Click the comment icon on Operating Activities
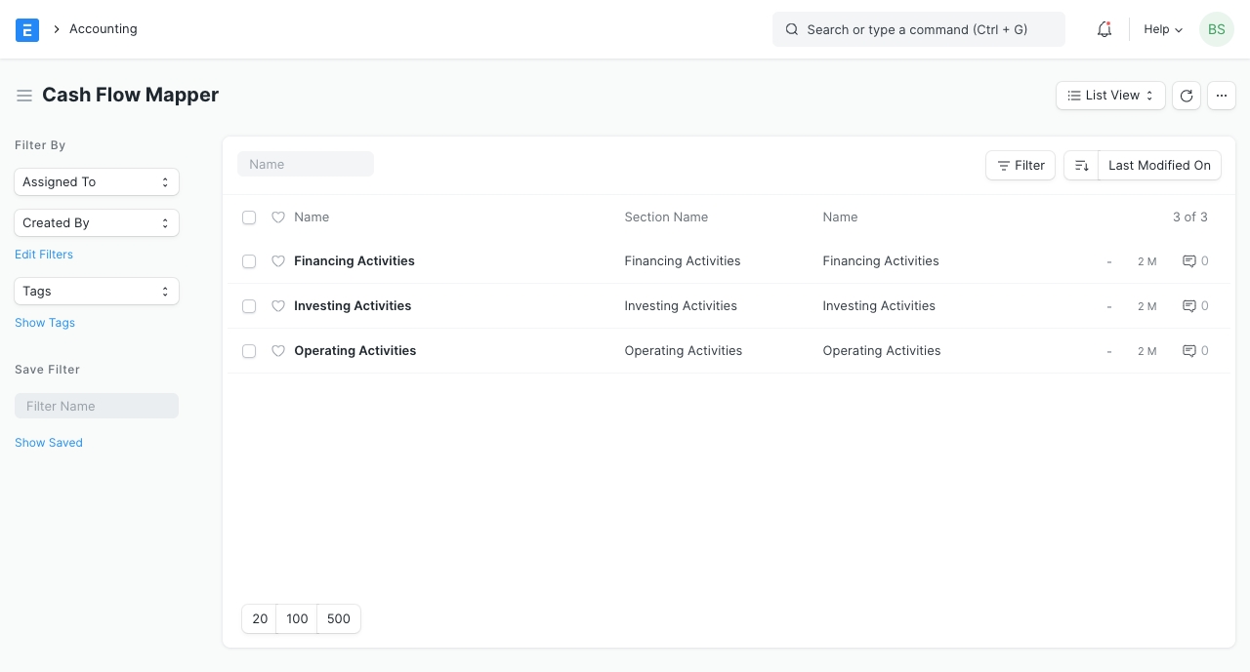The height and width of the screenshot is (672, 1250). point(1189,351)
